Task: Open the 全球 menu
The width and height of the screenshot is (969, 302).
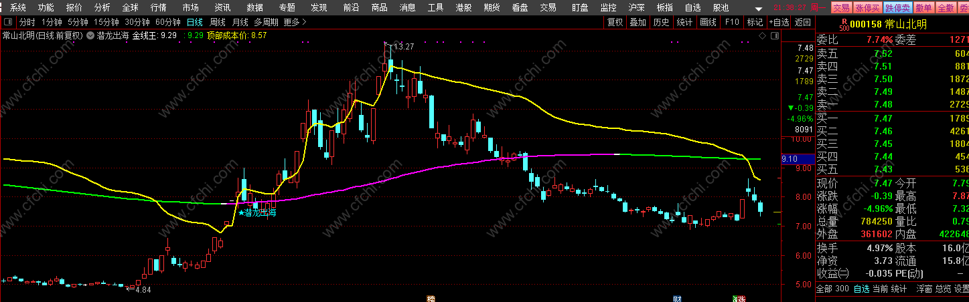Action: (x=131, y=8)
